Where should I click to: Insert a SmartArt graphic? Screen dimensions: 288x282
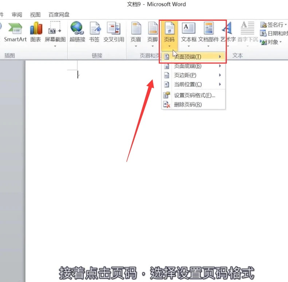coord(15,32)
